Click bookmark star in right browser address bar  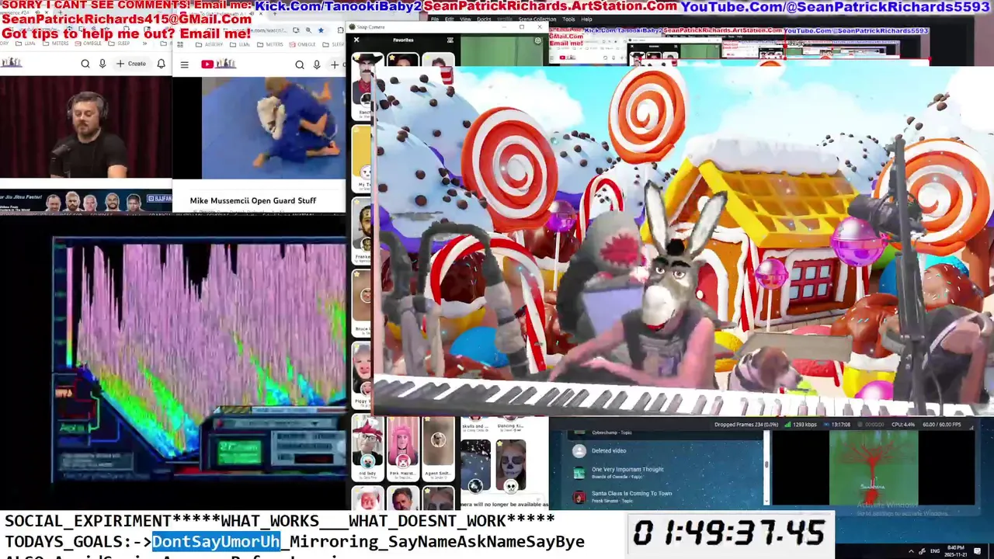[x=320, y=30]
